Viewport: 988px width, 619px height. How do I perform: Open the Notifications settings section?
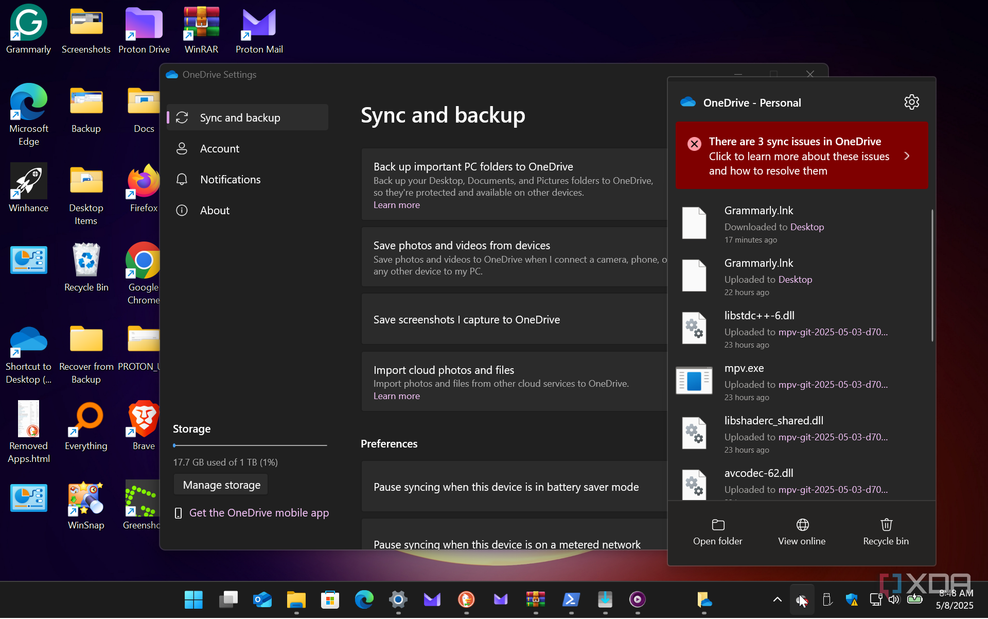248,179
